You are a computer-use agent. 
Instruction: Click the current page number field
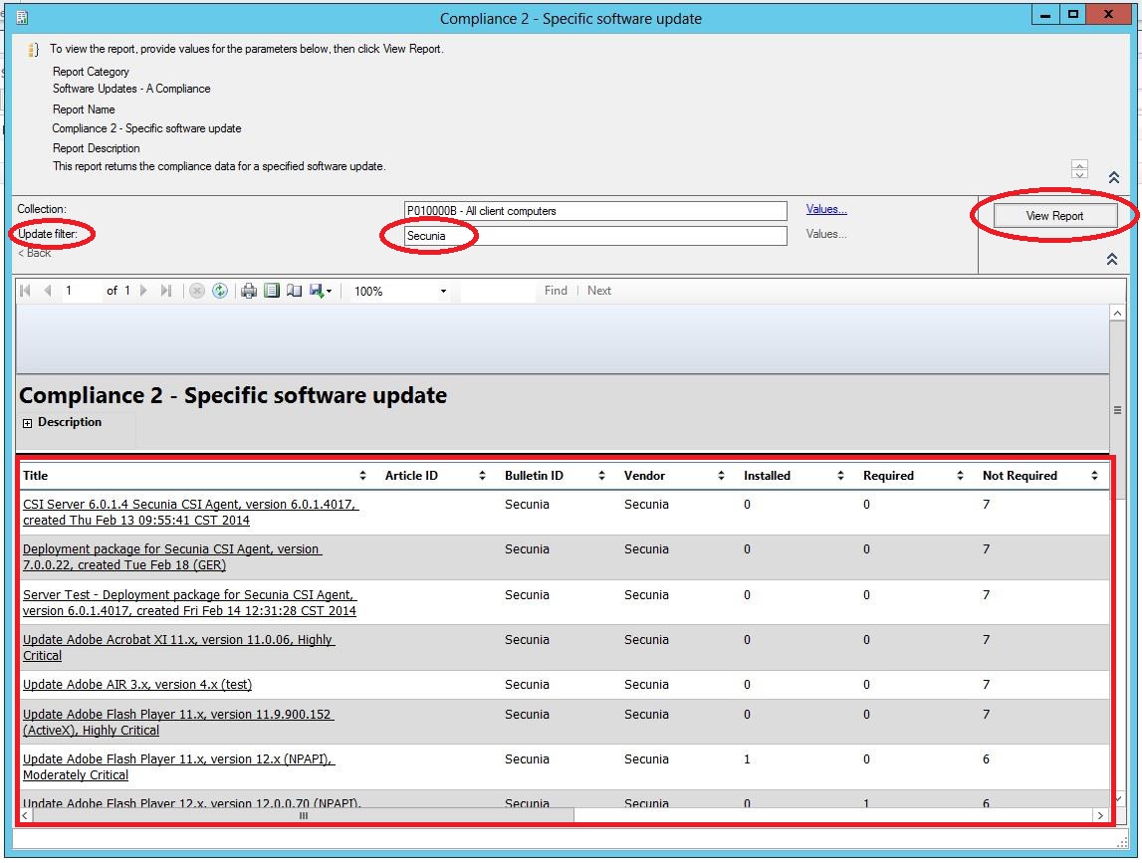pyautogui.click(x=81, y=291)
